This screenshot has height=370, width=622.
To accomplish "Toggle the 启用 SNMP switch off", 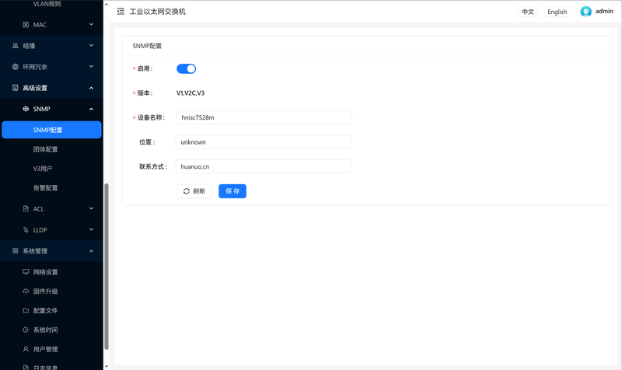I will (186, 68).
